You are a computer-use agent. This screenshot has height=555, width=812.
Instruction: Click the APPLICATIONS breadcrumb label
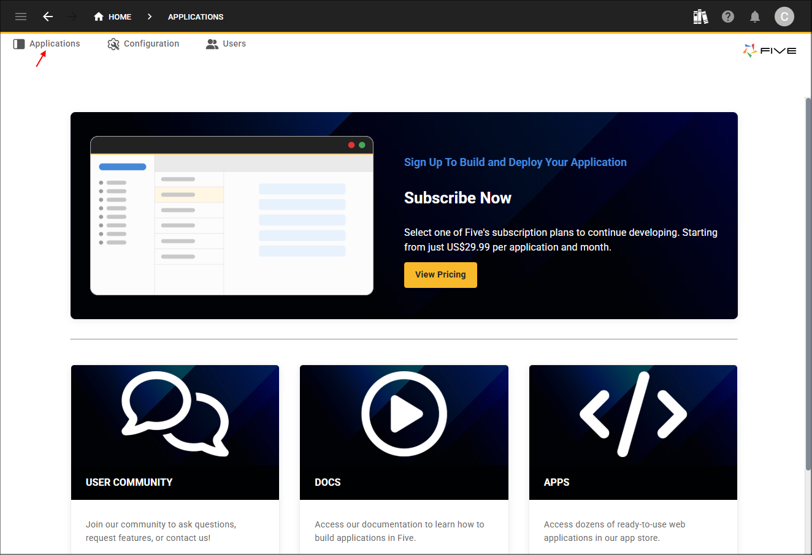coord(196,17)
